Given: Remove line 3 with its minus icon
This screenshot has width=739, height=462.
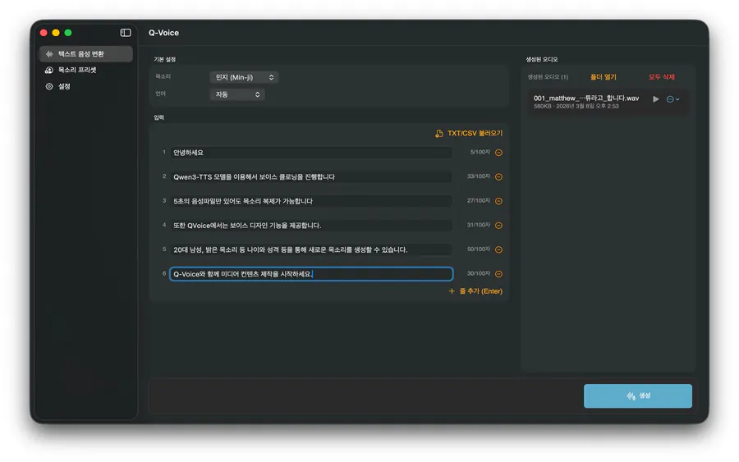Looking at the screenshot, I should (498, 201).
